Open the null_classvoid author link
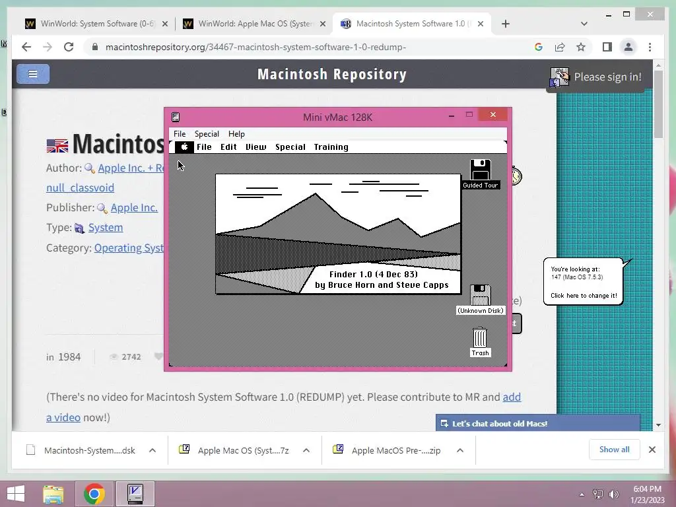The width and height of the screenshot is (676, 507). tap(80, 188)
